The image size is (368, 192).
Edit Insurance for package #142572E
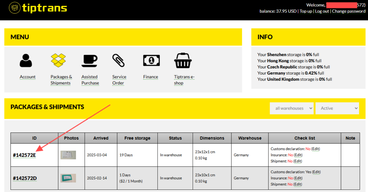[298, 155]
